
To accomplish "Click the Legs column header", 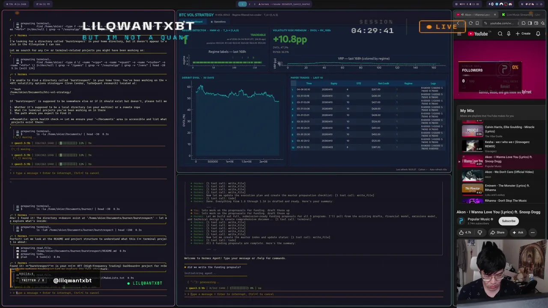I will pyautogui.click(x=433, y=83).
